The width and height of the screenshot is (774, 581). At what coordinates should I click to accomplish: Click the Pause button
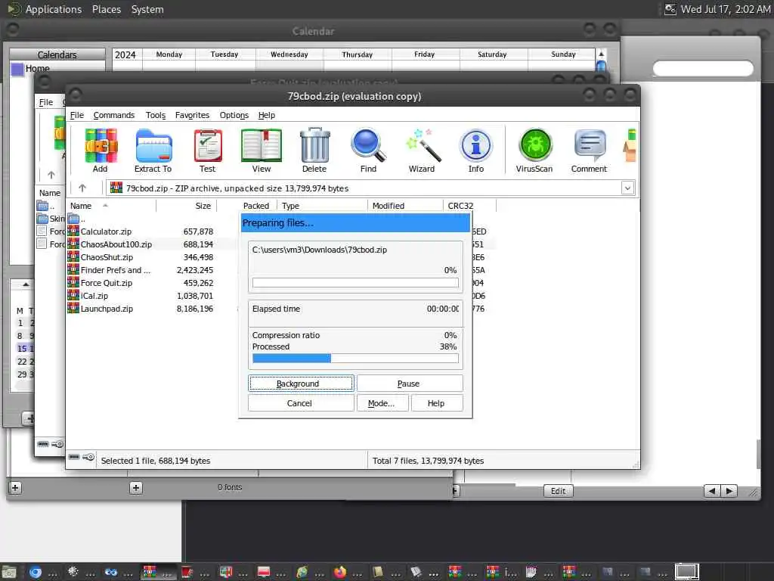tap(410, 384)
